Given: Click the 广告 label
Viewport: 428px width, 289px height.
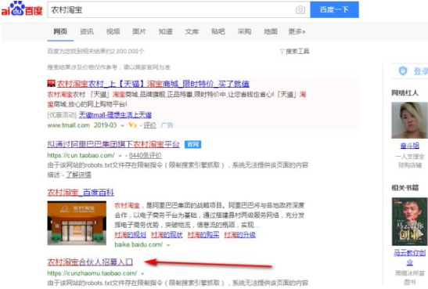Looking at the screenshot, I should pyautogui.click(x=167, y=125).
